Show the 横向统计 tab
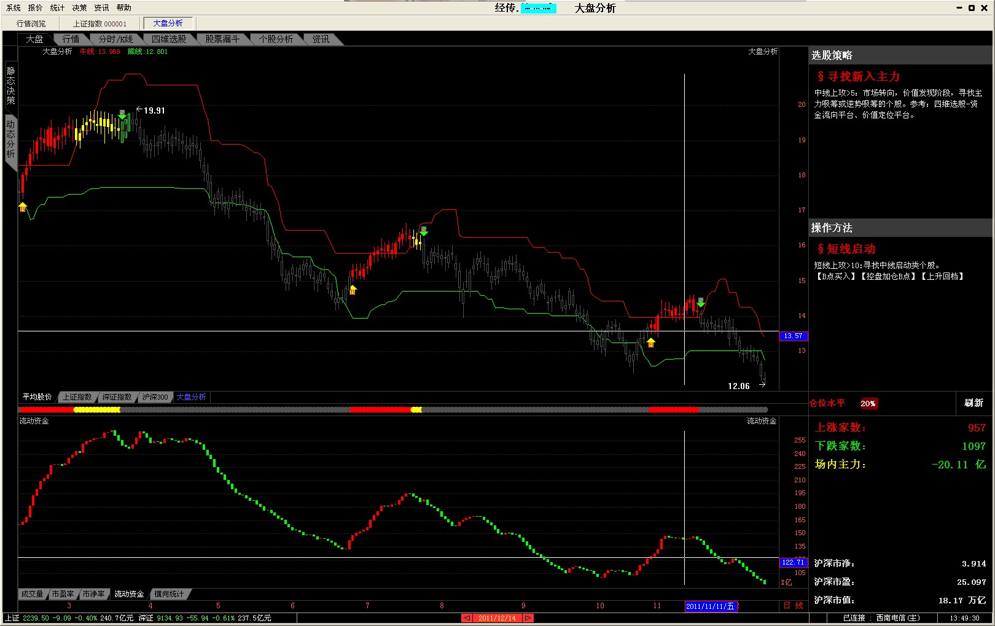Viewport: 995px width, 626px height. pyautogui.click(x=169, y=594)
